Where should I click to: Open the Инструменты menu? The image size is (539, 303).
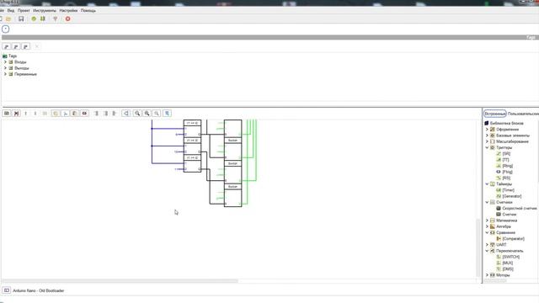(45, 11)
